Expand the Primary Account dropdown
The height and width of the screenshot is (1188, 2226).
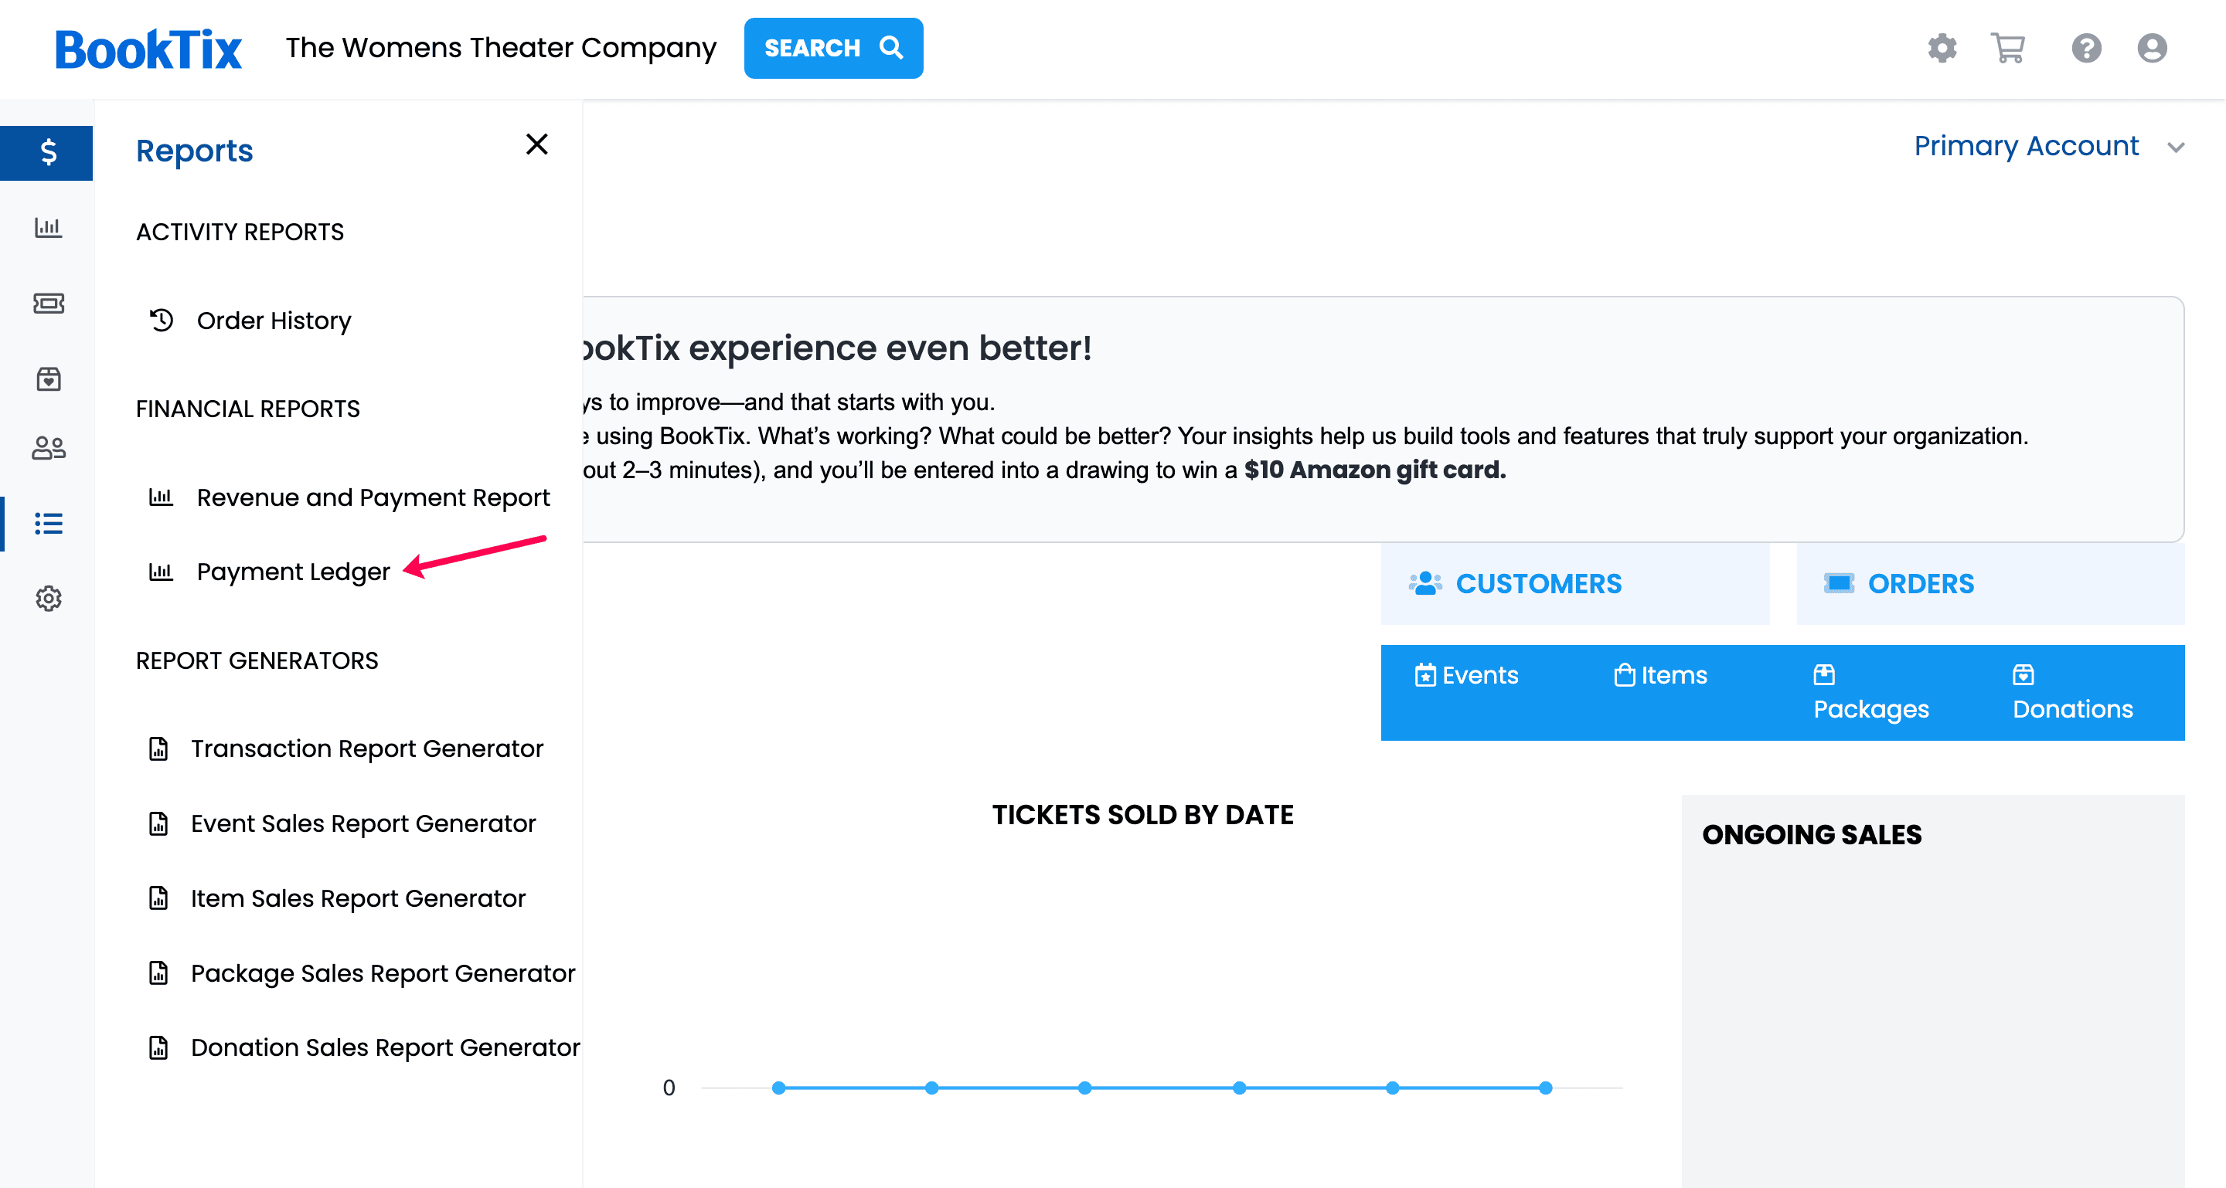tap(2049, 146)
